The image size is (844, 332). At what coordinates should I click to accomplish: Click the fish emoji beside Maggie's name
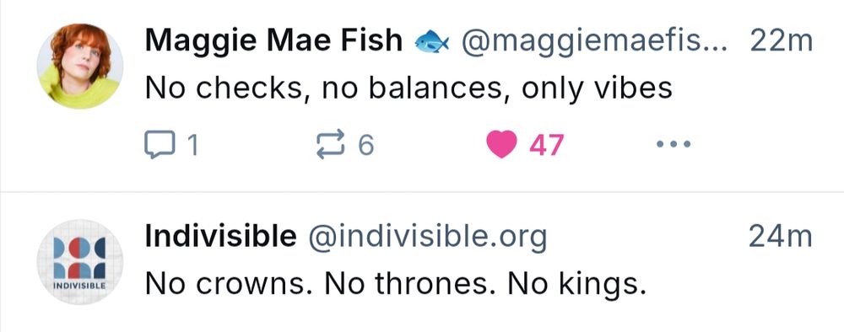click(x=431, y=41)
